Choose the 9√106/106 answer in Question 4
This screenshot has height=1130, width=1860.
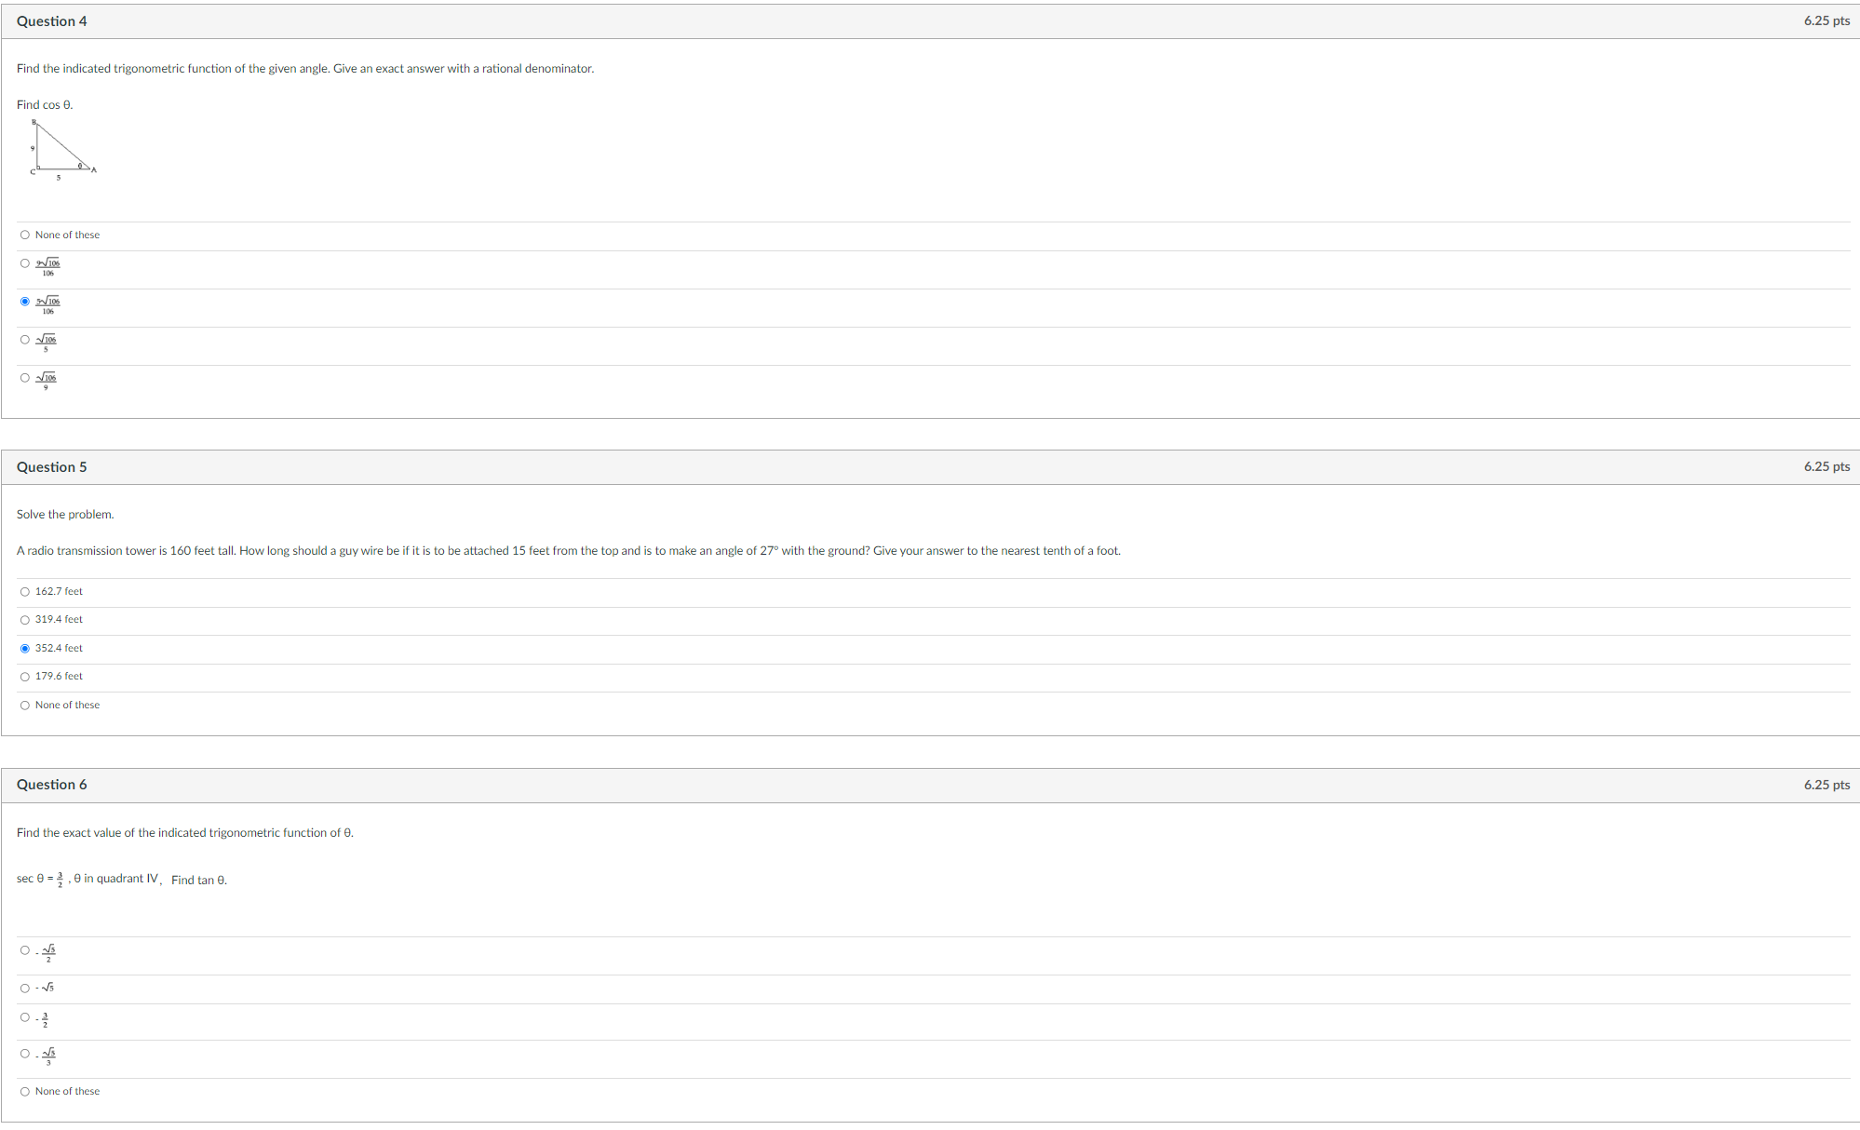pyautogui.click(x=25, y=263)
